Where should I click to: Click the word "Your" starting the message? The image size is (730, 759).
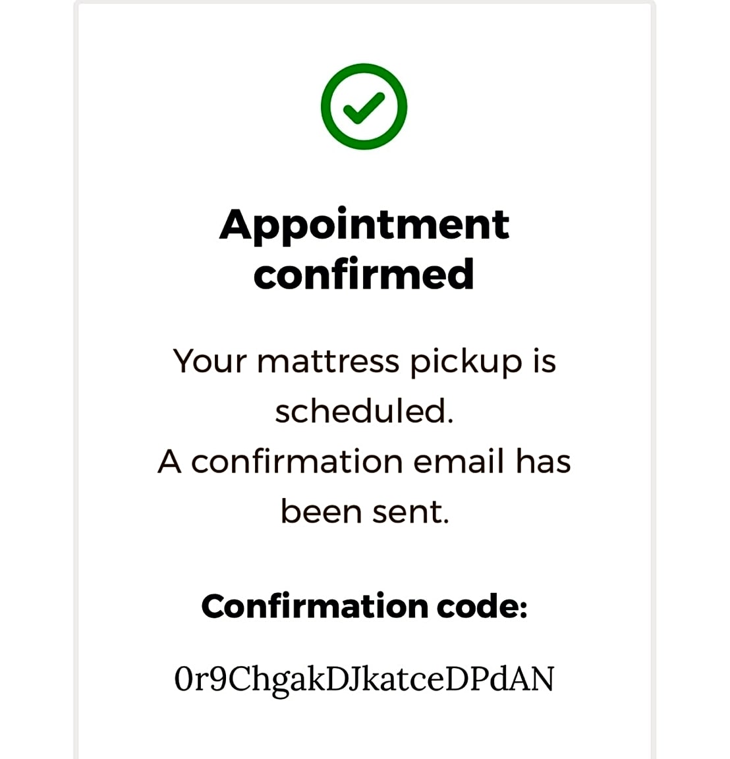coord(210,362)
